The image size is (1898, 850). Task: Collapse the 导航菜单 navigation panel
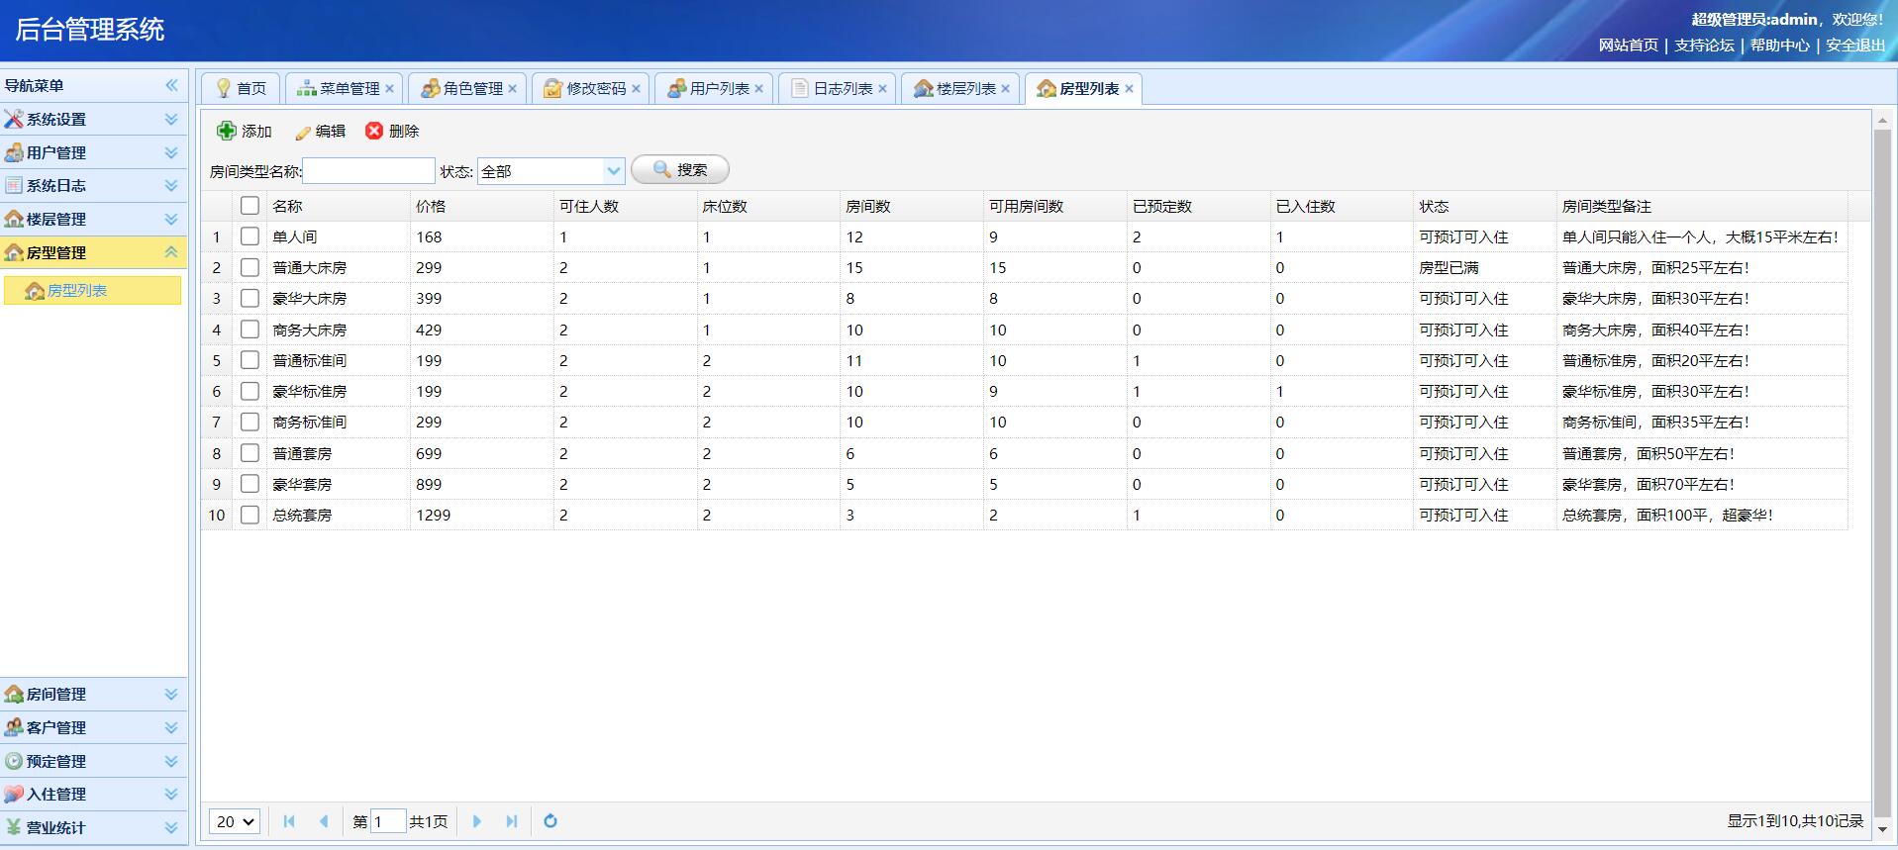point(171,85)
